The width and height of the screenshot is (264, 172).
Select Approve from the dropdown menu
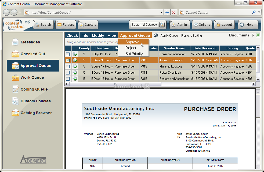(x=133, y=42)
